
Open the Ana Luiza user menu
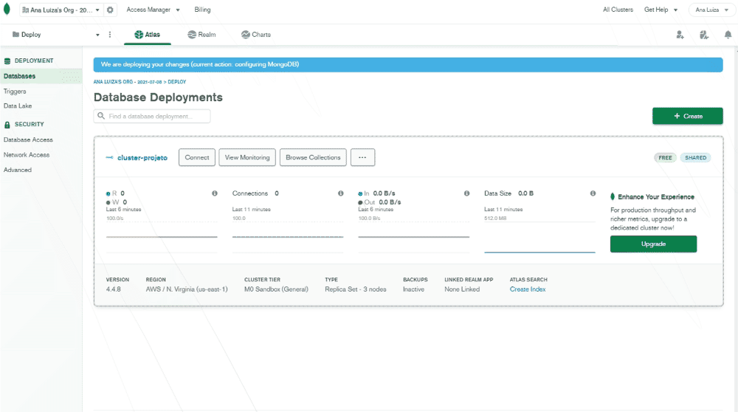[x=711, y=10]
